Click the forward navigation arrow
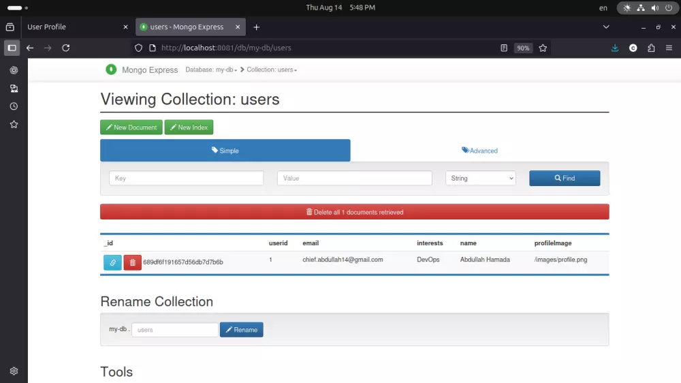The width and height of the screenshot is (681, 383). pos(48,48)
